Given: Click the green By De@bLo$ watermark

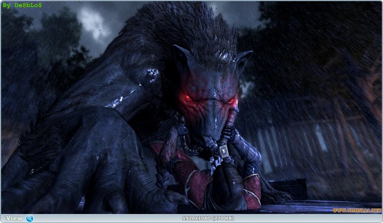Looking at the screenshot, I should (x=22, y=5).
